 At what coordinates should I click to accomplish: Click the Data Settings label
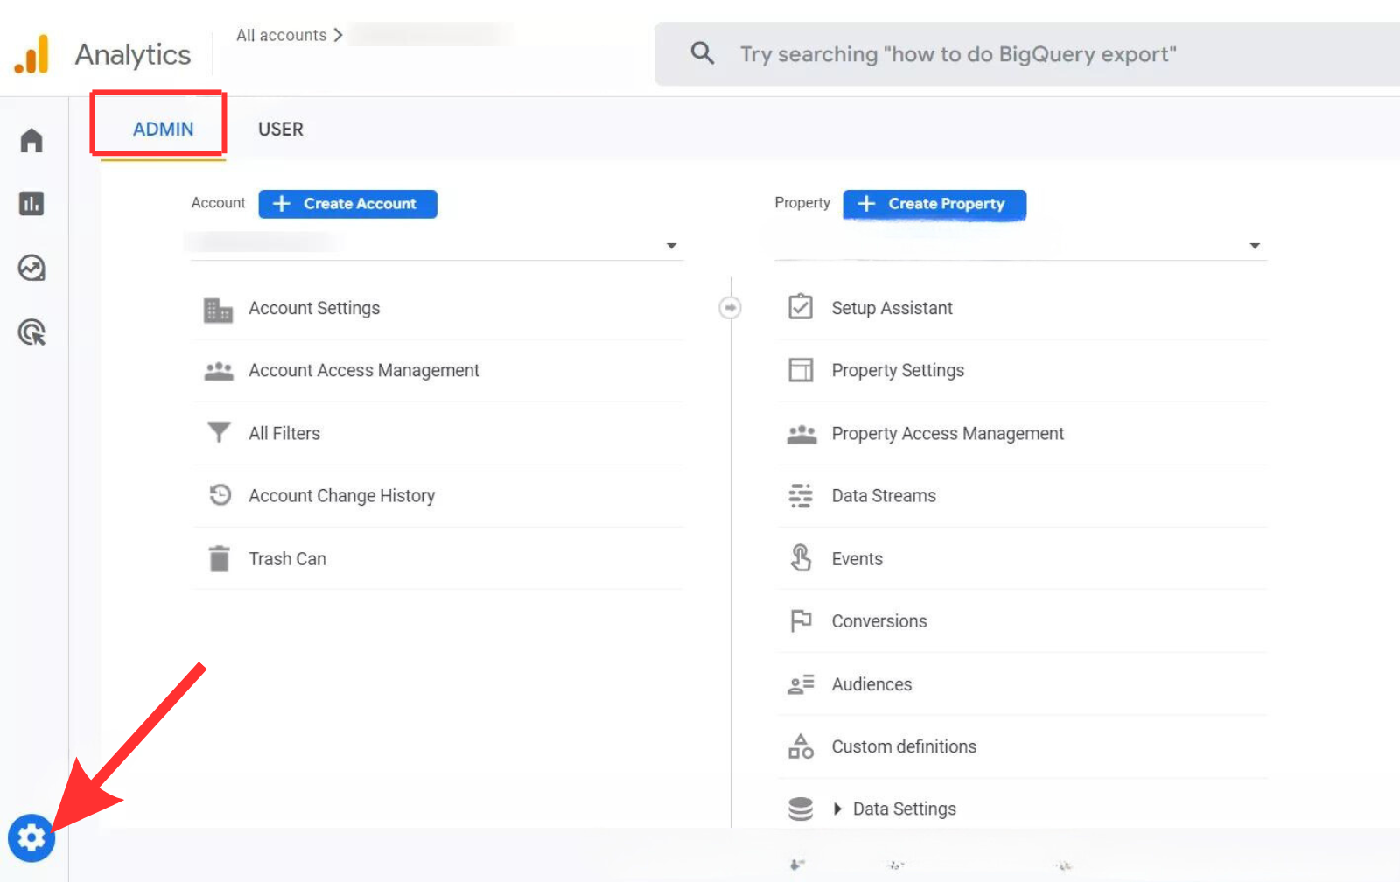tap(904, 809)
